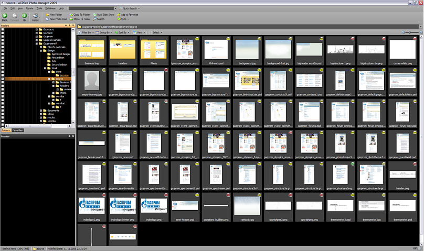The image size is (424, 251).
Task: Click the Copy To Folder icon
Action: [70, 15]
